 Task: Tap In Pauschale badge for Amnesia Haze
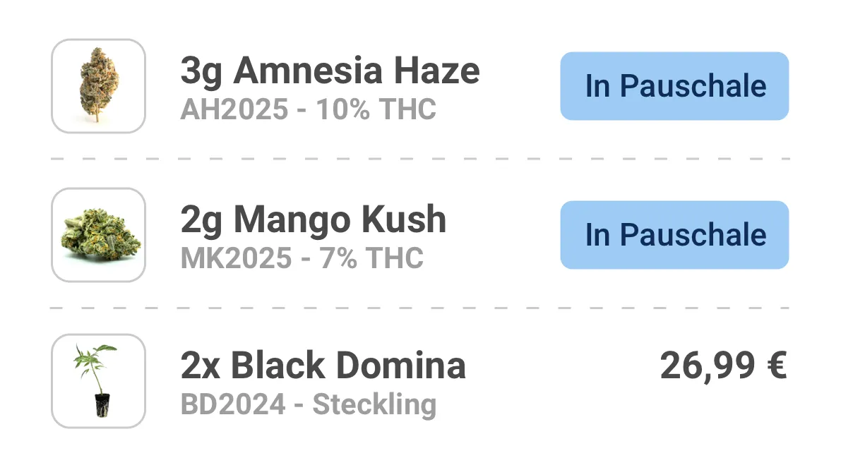(675, 86)
